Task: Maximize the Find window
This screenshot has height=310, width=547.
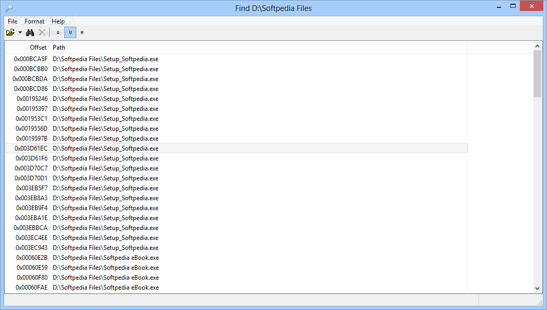Action: (x=513, y=6)
